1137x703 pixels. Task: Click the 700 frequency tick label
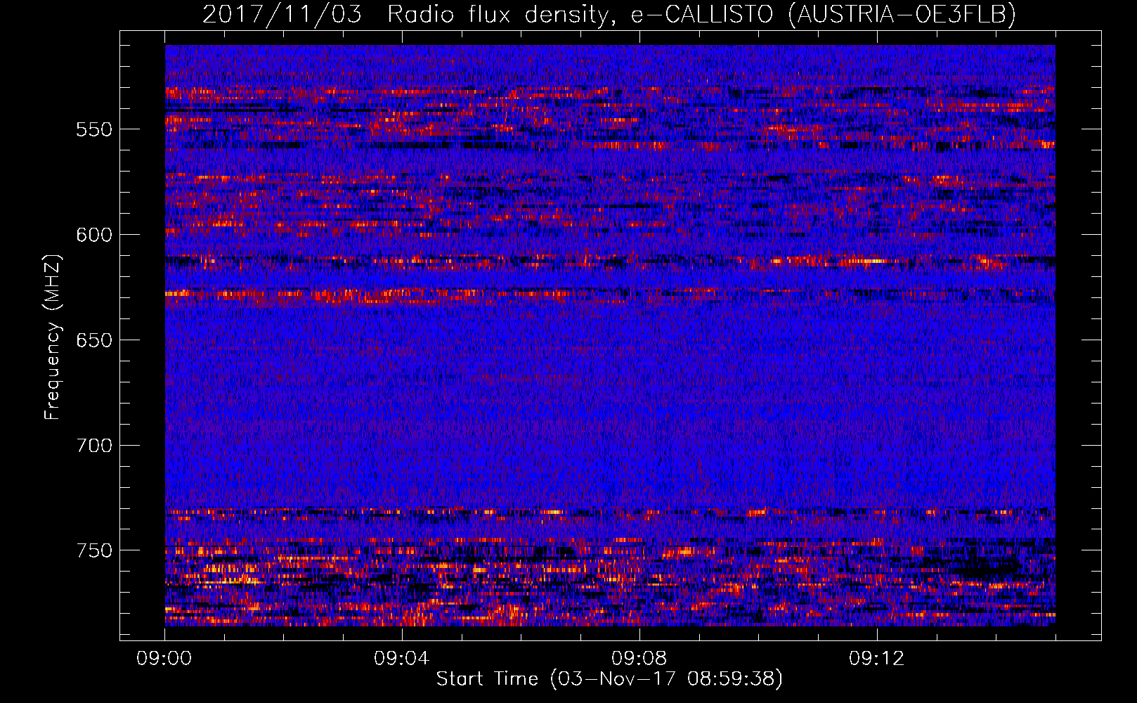pyautogui.click(x=94, y=446)
